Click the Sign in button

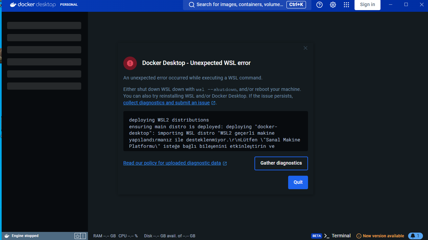[367, 5]
